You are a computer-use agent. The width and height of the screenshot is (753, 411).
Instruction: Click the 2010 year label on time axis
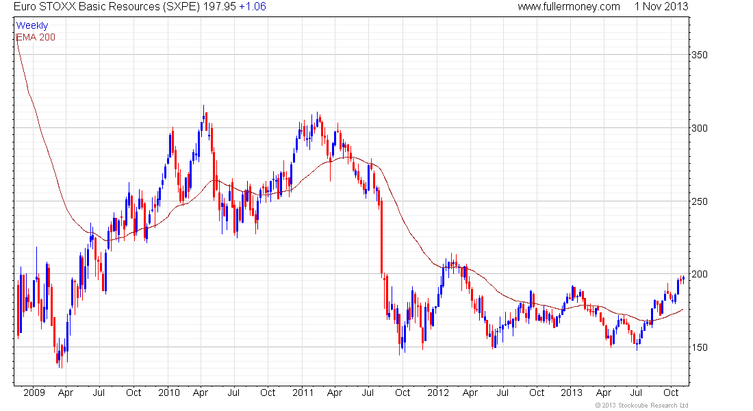coord(169,393)
